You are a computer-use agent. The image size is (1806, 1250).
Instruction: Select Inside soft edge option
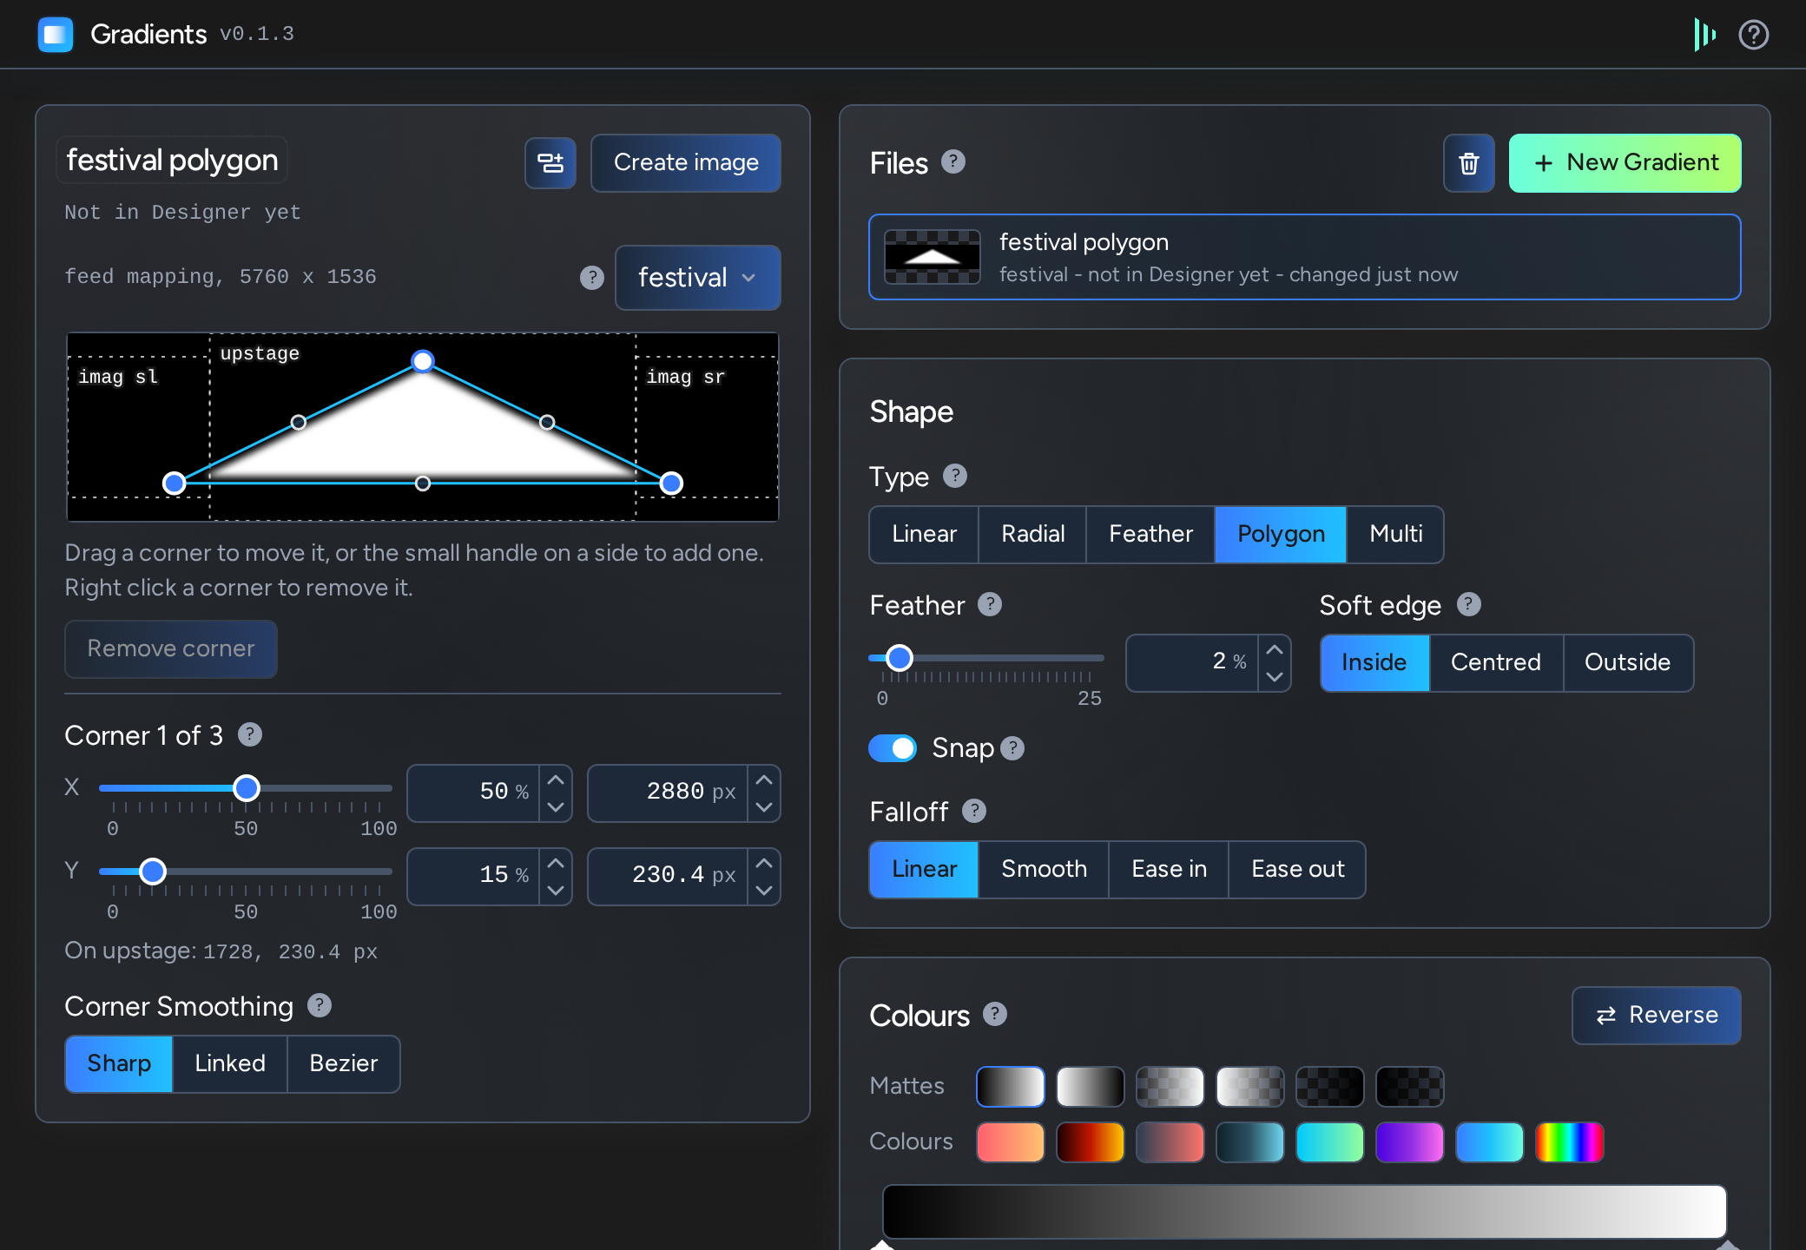1374,662
